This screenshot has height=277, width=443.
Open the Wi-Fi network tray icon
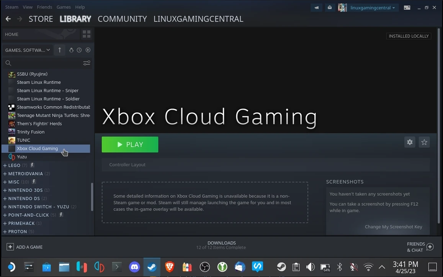tap(368, 267)
